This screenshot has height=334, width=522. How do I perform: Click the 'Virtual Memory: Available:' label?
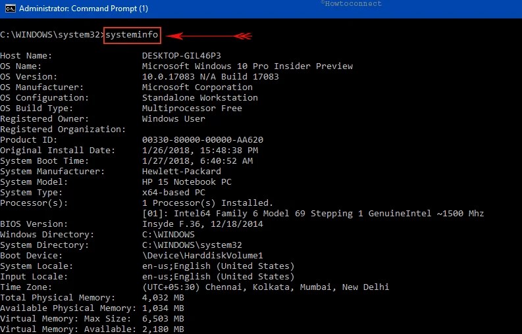(68, 329)
